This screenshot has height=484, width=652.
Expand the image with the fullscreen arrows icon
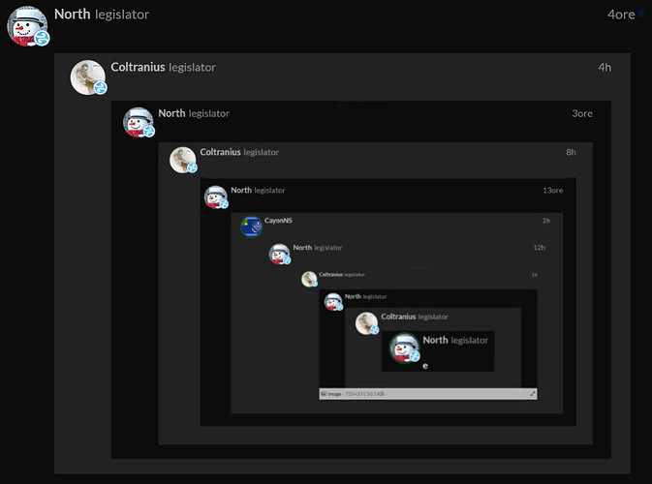coord(532,394)
